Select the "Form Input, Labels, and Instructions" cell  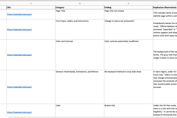tap(80, 29)
